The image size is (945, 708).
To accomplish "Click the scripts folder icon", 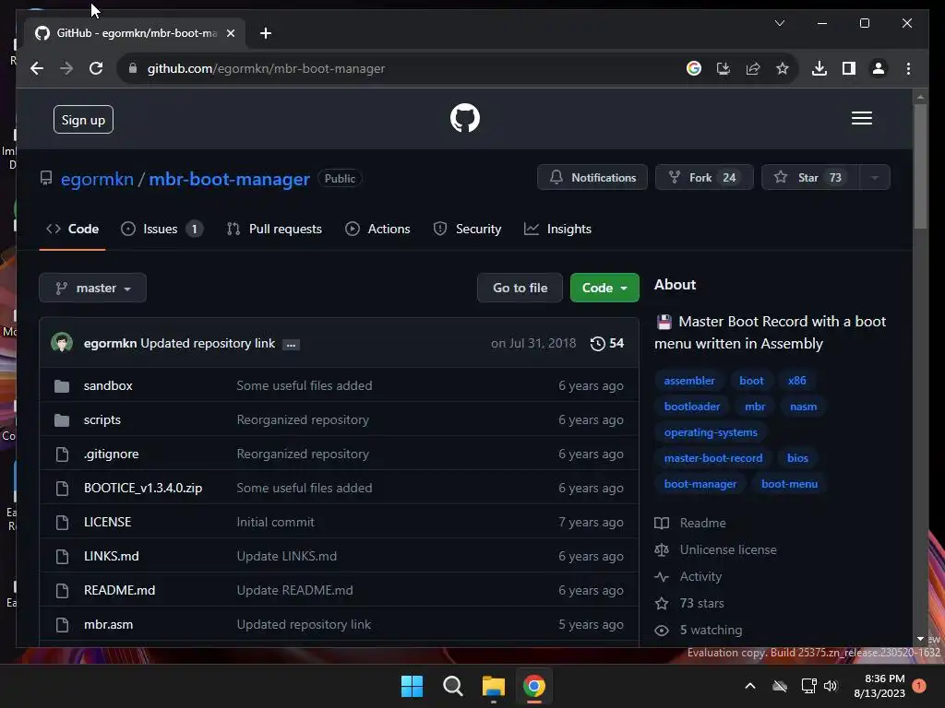I will (x=62, y=420).
